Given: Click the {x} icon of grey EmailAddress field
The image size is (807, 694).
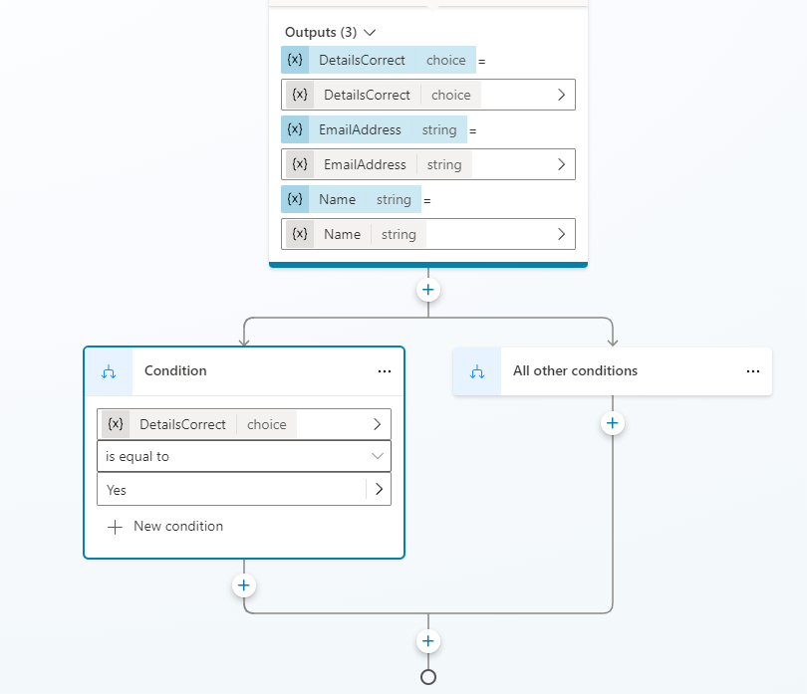Looking at the screenshot, I should pyautogui.click(x=300, y=164).
